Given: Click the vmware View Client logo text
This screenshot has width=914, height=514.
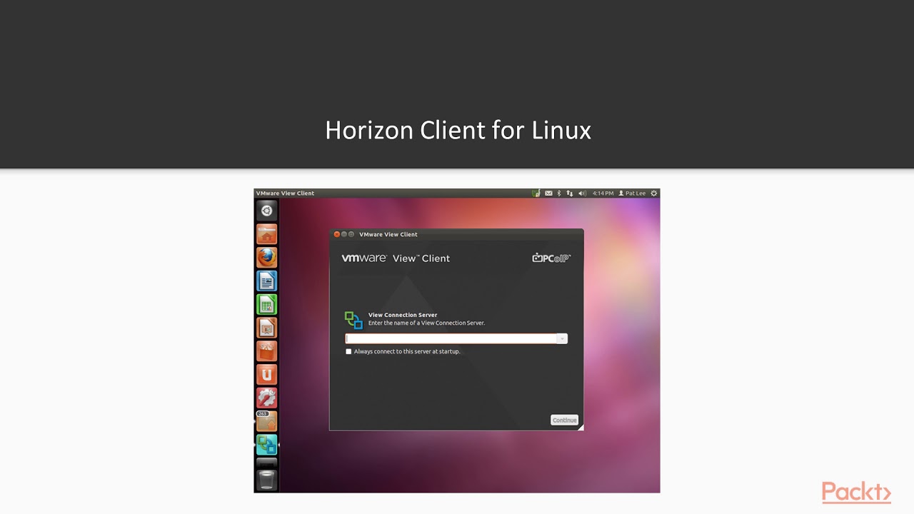Looking at the screenshot, I should tap(396, 258).
